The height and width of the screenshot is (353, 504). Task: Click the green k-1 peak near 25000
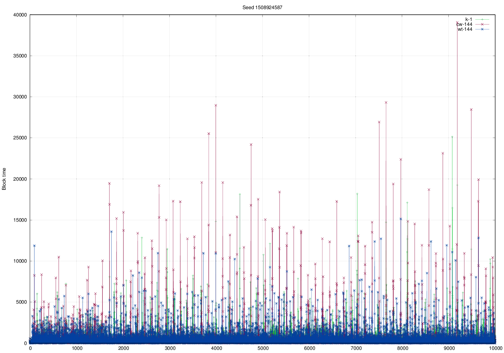(x=452, y=137)
